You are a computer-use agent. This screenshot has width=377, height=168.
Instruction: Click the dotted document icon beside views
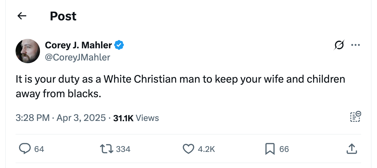355,117
